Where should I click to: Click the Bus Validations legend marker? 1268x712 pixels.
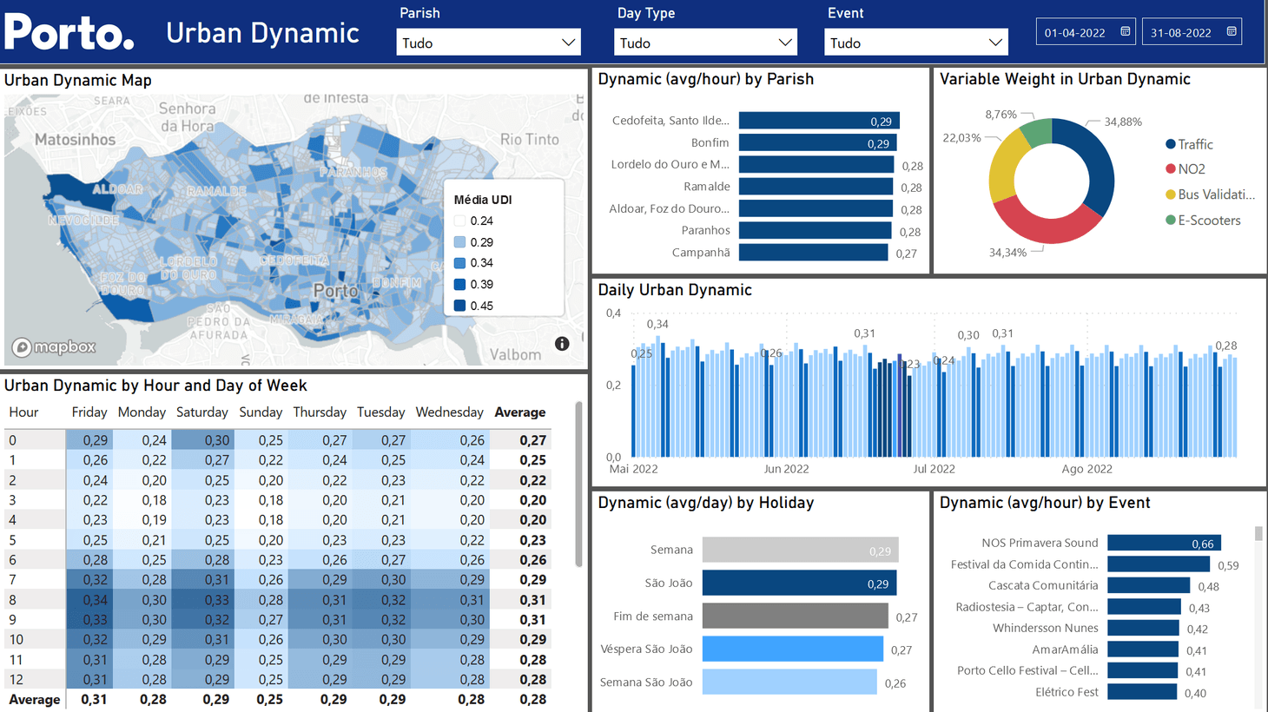pyautogui.click(x=1171, y=194)
